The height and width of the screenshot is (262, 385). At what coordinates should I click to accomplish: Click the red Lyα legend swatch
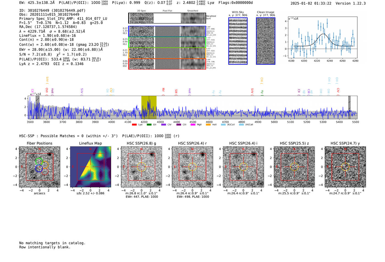tap(134, 125)
